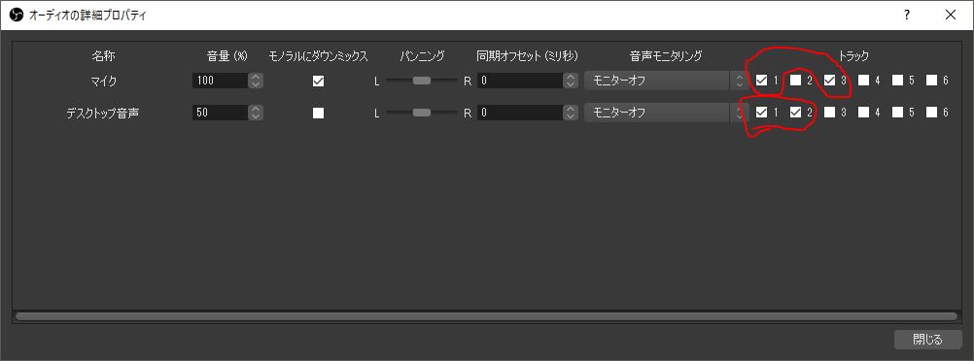
Task: Click the モノラルにダウンミックス column header
Action: click(319, 56)
